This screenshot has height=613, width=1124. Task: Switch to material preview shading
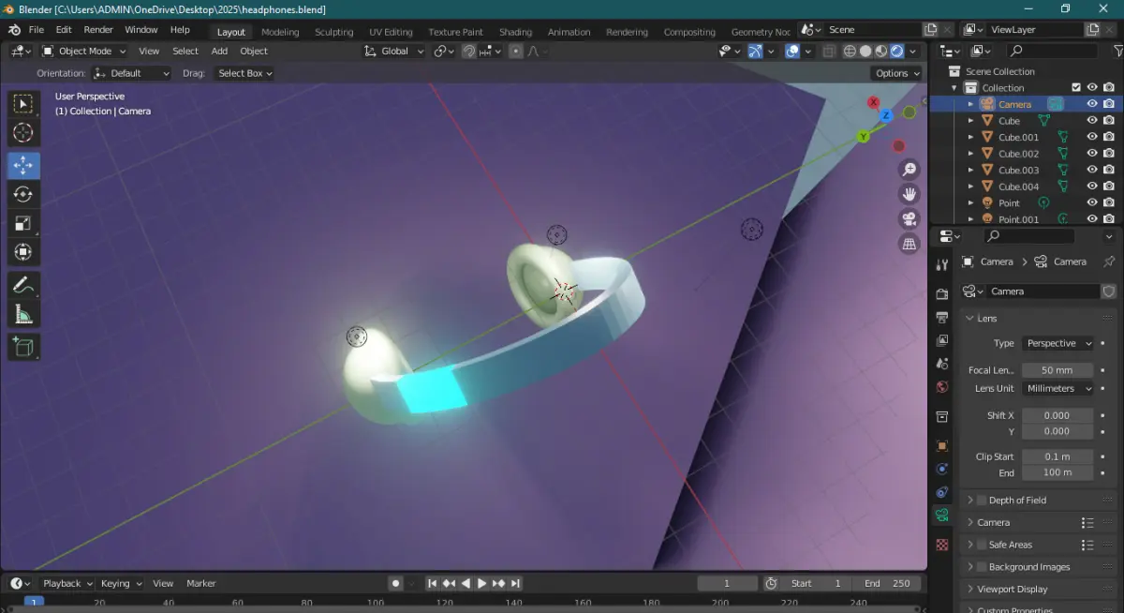tap(881, 52)
